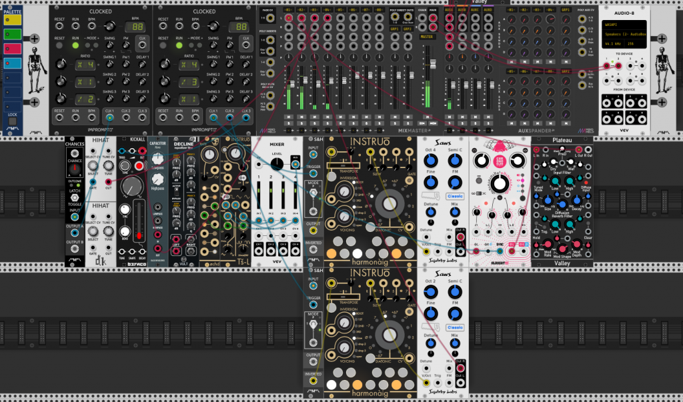This screenshot has width=683, height=402.
Task: Click the ochd RATE knob
Action: point(209,155)
